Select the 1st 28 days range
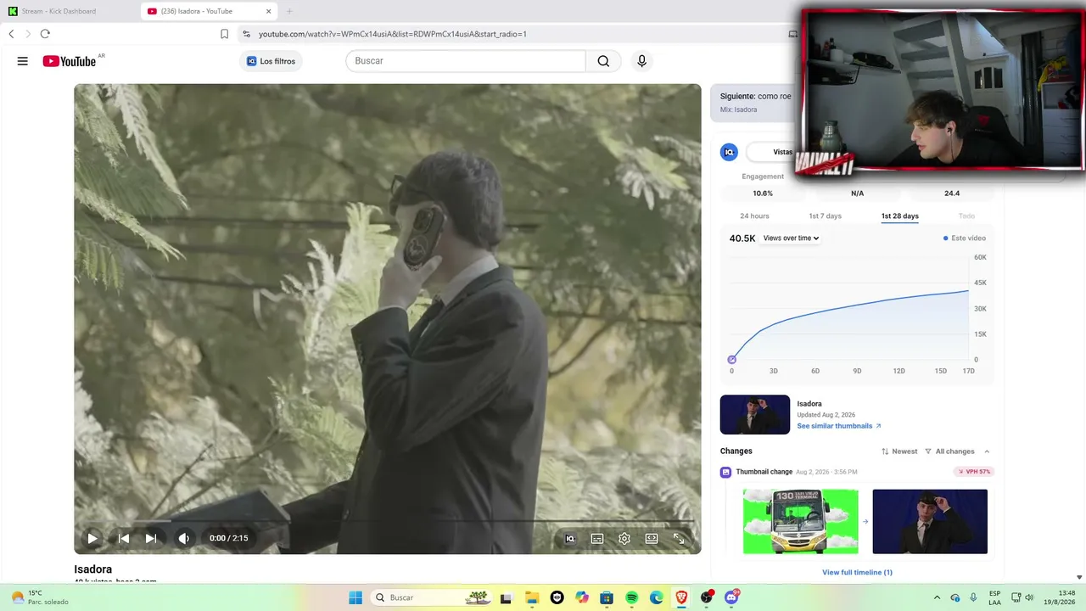The image size is (1086, 611). coord(899,216)
